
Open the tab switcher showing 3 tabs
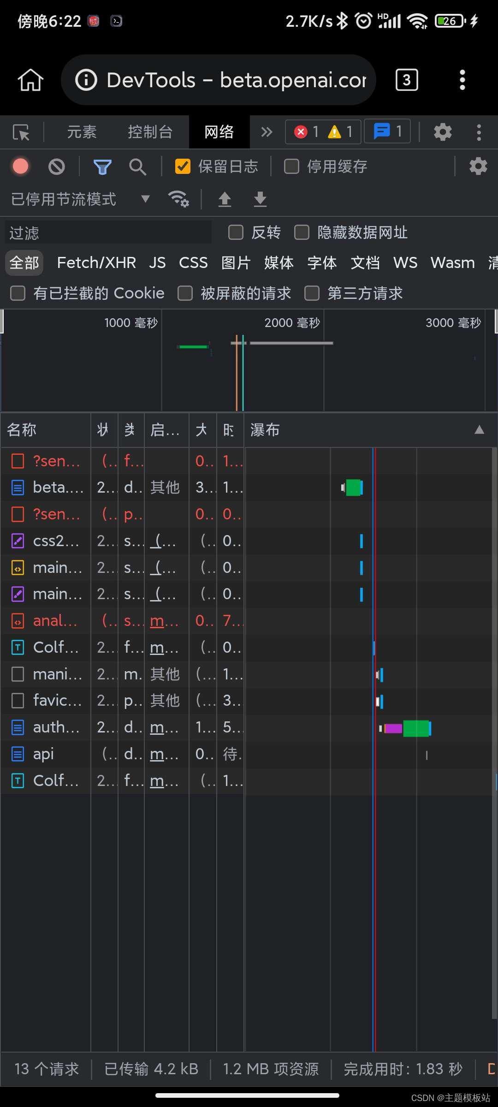[407, 80]
